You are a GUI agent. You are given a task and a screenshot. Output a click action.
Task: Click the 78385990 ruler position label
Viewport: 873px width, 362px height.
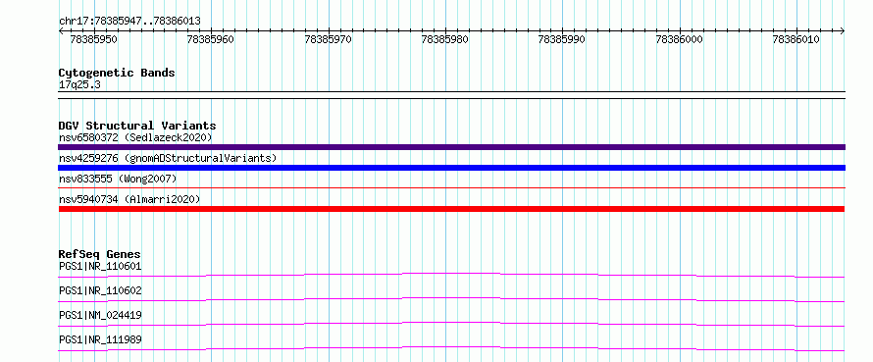[x=562, y=39]
